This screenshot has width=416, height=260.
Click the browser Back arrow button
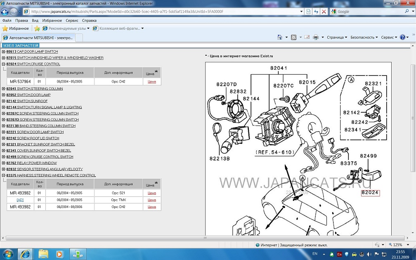5,12
